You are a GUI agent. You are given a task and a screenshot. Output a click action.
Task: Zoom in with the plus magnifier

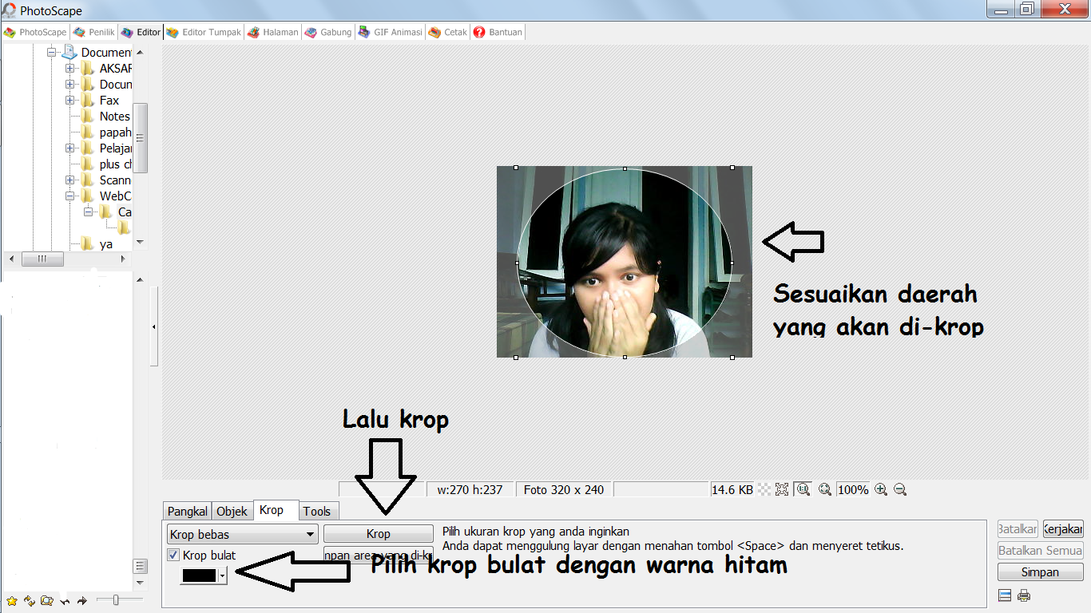click(x=881, y=489)
